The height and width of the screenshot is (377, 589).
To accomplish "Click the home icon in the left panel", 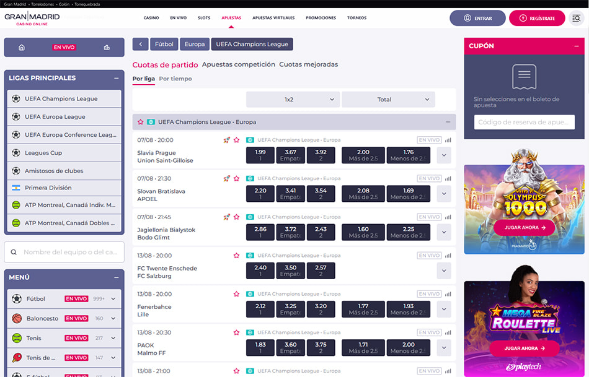I will [22, 47].
